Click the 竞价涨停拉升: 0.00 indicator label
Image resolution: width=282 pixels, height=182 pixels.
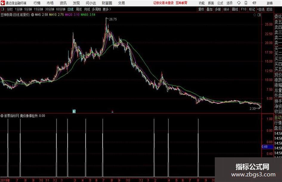tap(32, 116)
